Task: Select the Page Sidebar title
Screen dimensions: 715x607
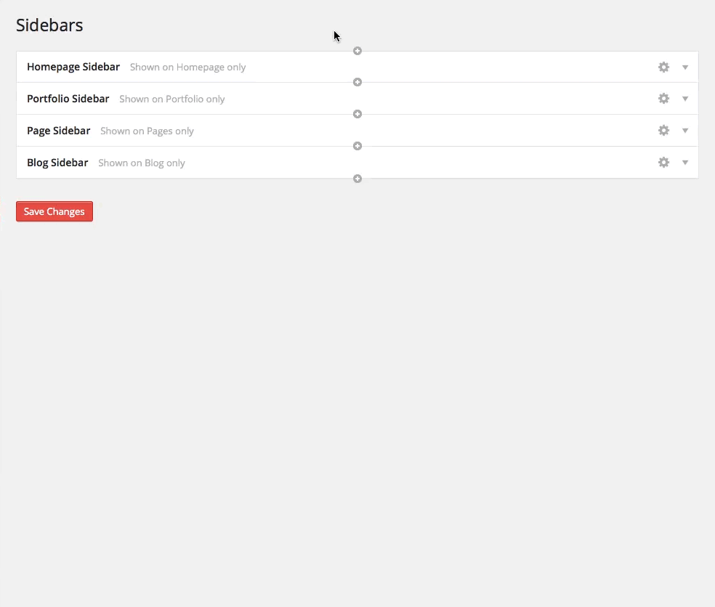Action: [59, 131]
